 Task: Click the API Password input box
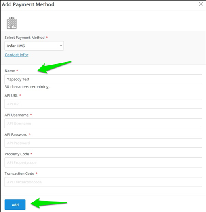click(103, 143)
